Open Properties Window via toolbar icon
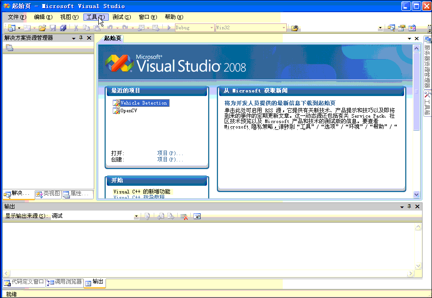Image resolution: width=432 pixels, height=298 pixels. pyautogui.click(x=402, y=28)
